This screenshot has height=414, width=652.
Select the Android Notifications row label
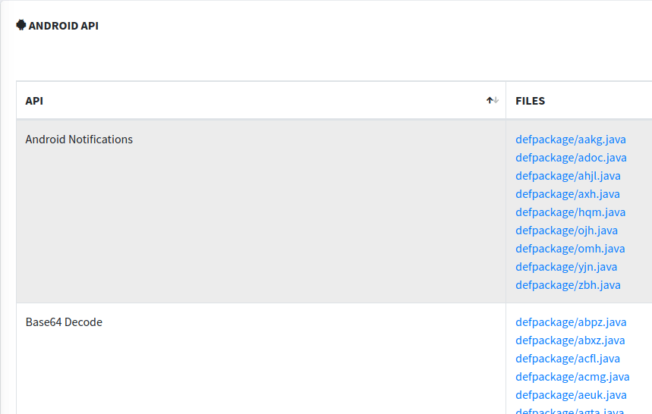[79, 140]
